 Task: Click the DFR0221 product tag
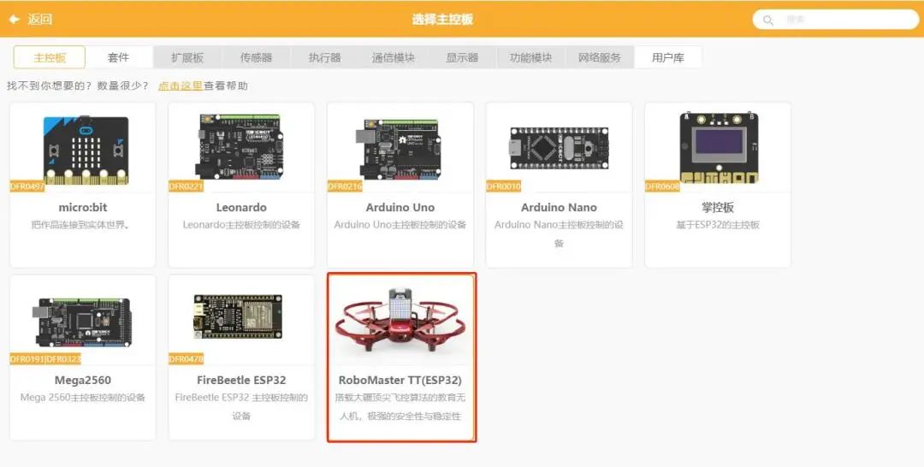[186, 186]
